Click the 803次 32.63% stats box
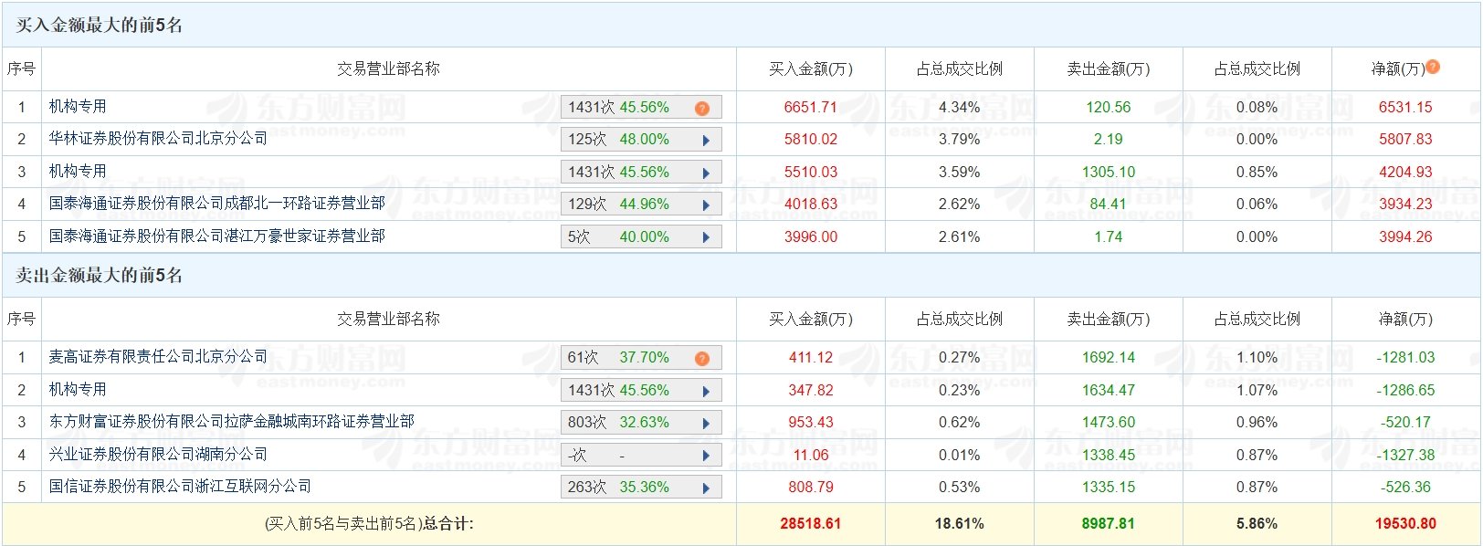 (x=630, y=423)
